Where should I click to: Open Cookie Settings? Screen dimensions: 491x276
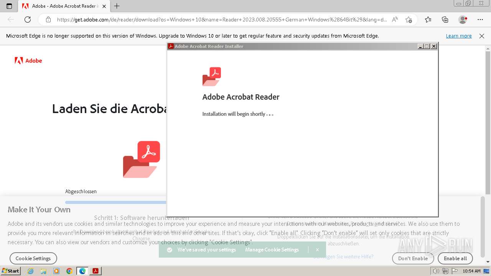(x=33, y=258)
